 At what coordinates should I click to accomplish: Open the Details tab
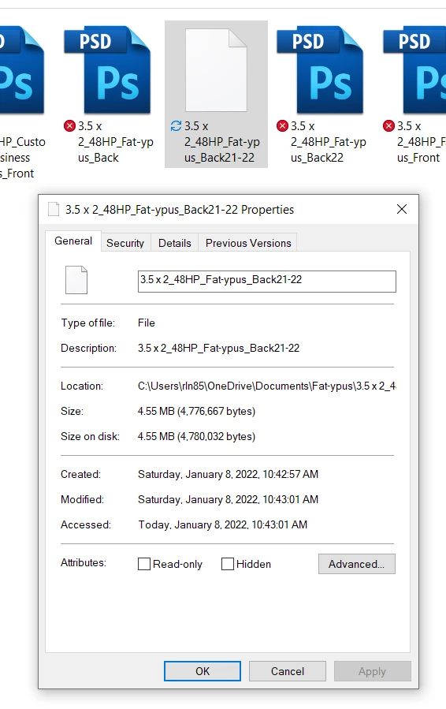(x=174, y=243)
